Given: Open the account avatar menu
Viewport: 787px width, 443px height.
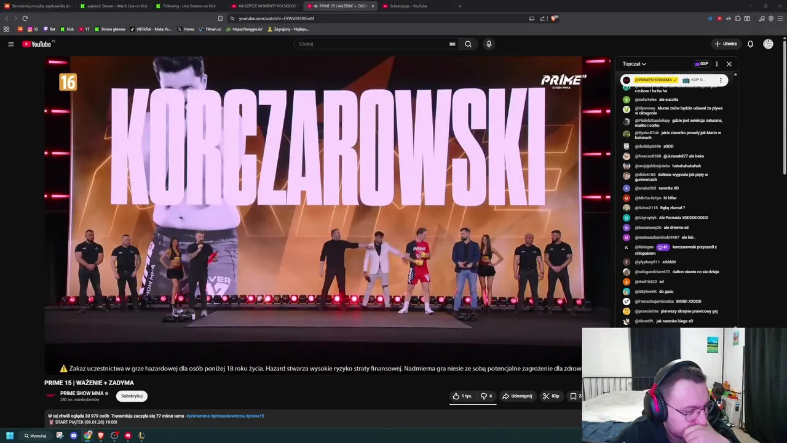Looking at the screenshot, I should pos(768,44).
